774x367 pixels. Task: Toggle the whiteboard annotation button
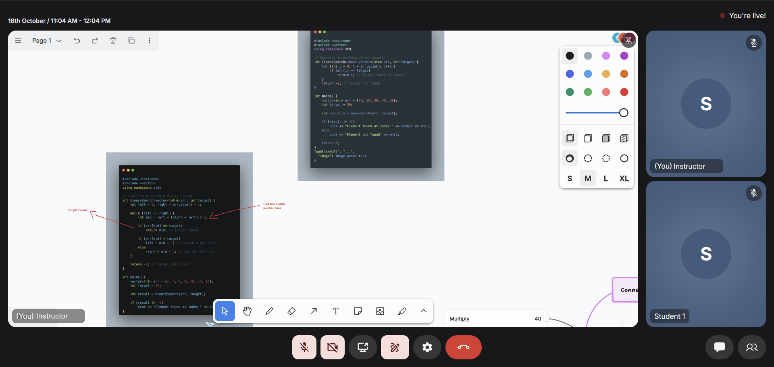pos(395,347)
